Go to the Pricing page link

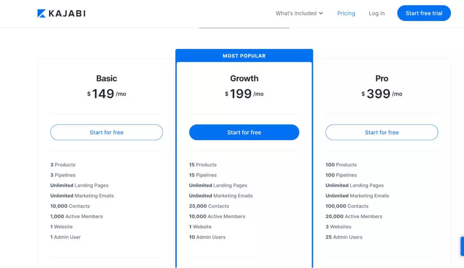(346, 13)
